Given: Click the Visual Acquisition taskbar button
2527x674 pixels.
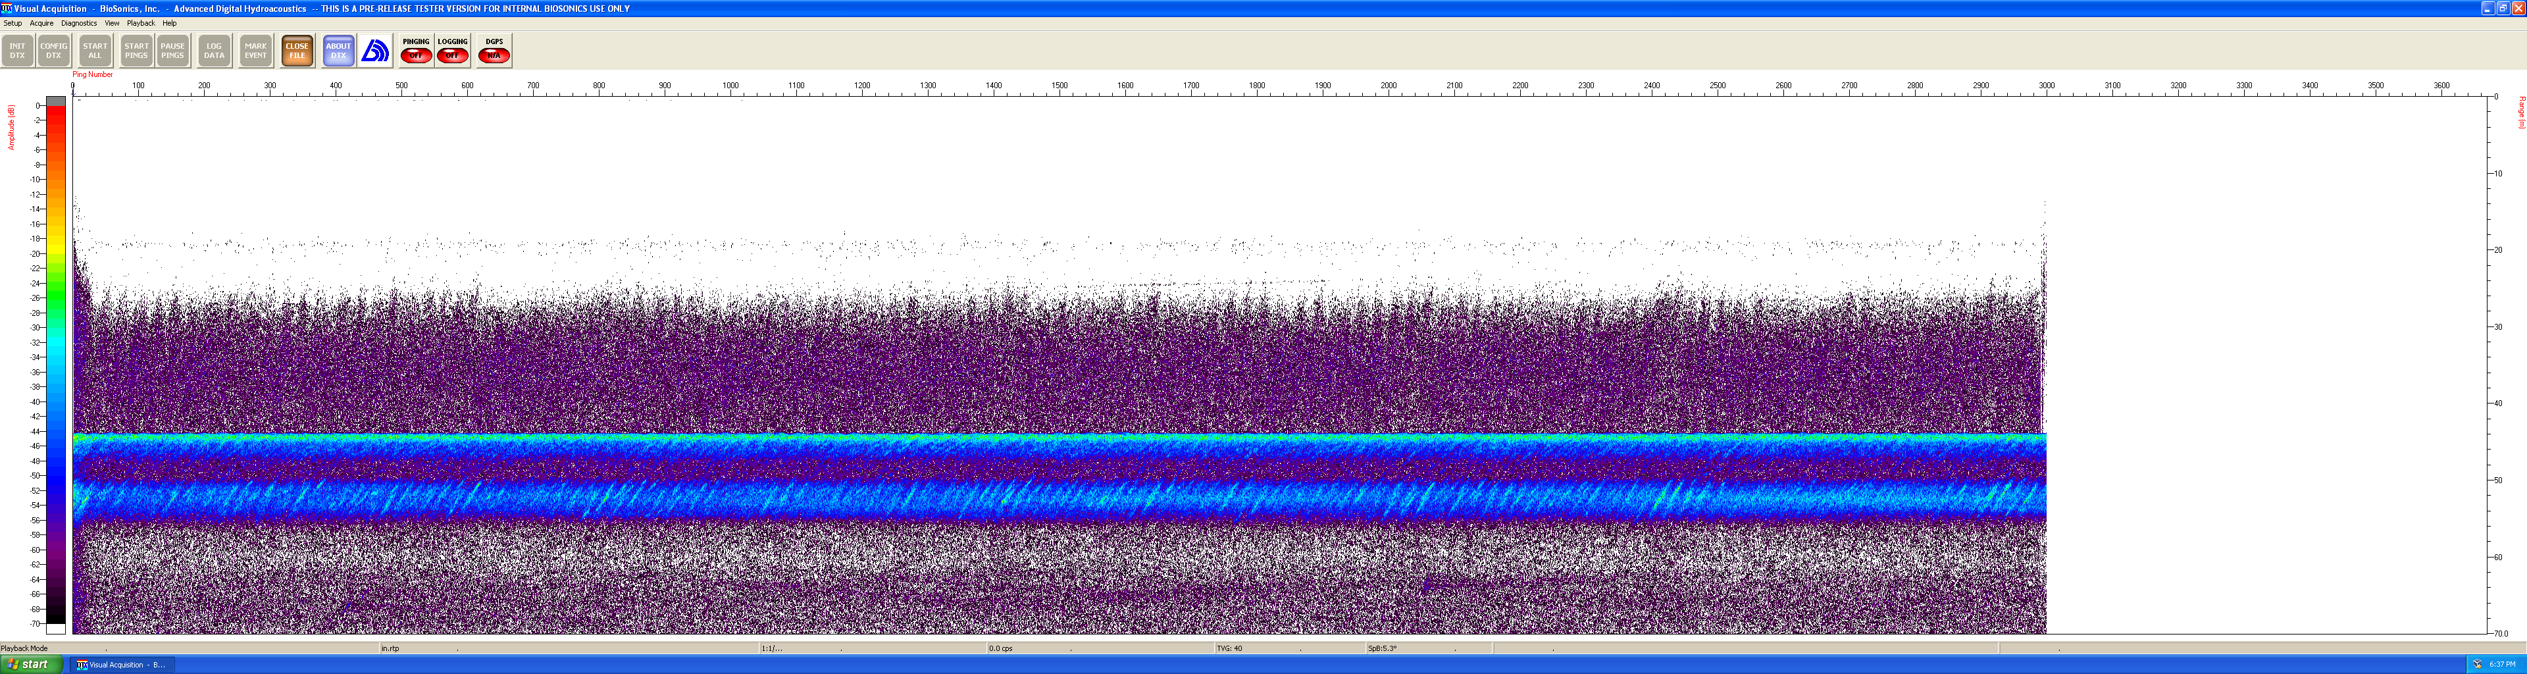Looking at the screenshot, I should coord(122,665).
